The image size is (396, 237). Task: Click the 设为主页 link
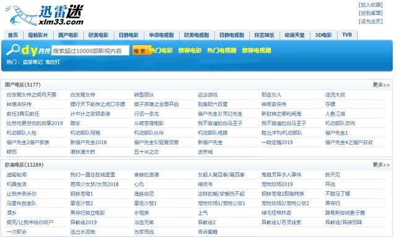point(371,21)
